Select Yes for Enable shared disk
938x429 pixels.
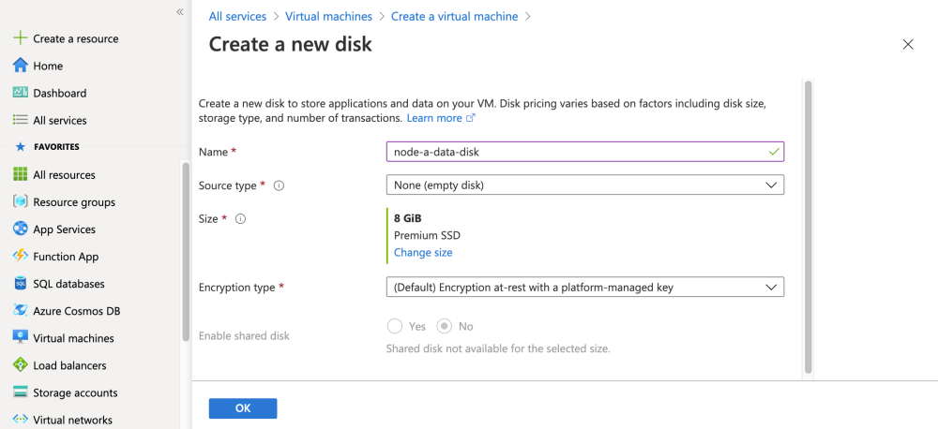(396, 326)
